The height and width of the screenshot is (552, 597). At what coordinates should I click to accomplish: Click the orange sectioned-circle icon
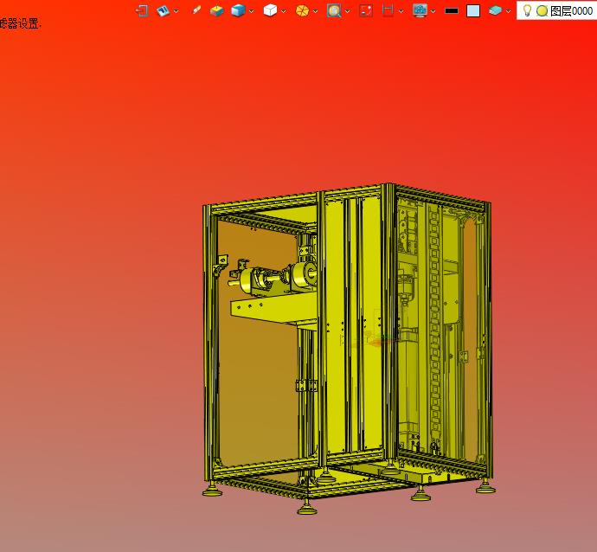point(302,10)
